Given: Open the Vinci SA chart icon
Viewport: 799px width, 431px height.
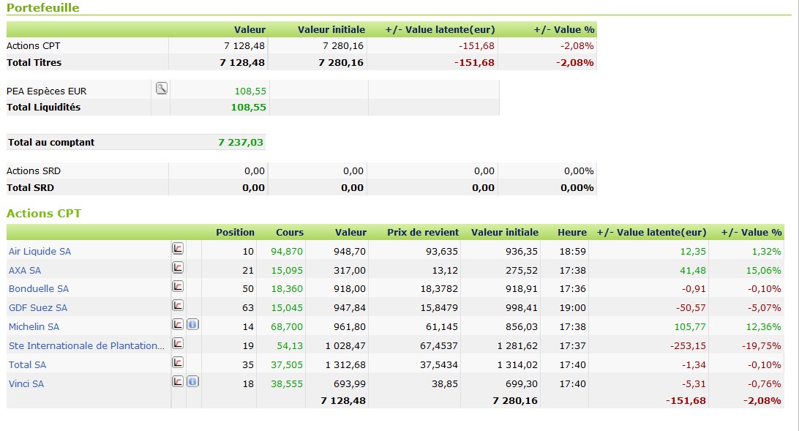Looking at the screenshot, I should 178,381.
